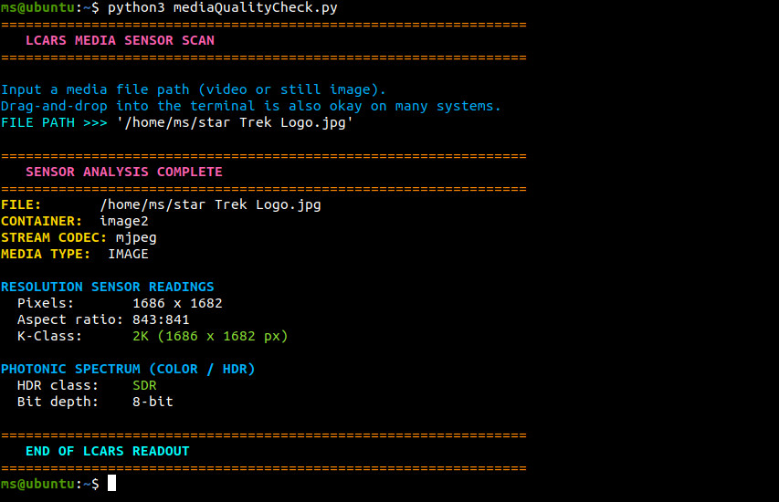This screenshot has width=779, height=502.
Task: Click the PHOTONIC SPECTRUM (COLOR / HDR) heading
Action: click(128, 369)
